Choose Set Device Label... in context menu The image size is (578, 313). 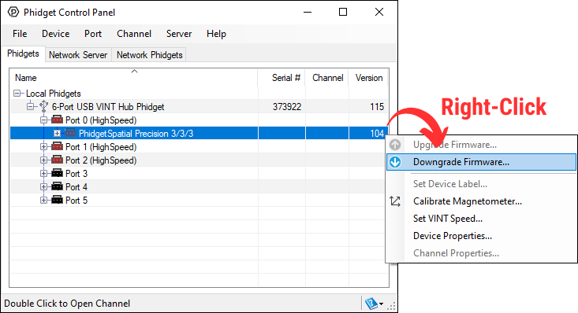(x=481, y=184)
